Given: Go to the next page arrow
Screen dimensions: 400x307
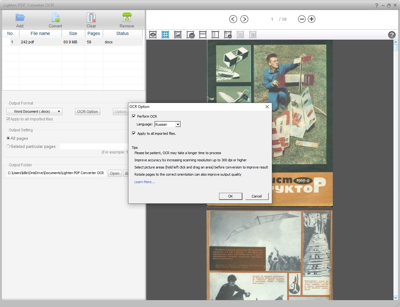Looking at the screenshot, I should 244,19.
